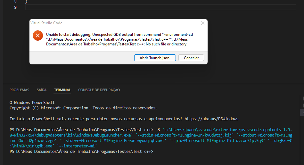Dismiss the error dialog with Cancelar
The width and height of the screenshot is (304, 165).
[191, 58]
